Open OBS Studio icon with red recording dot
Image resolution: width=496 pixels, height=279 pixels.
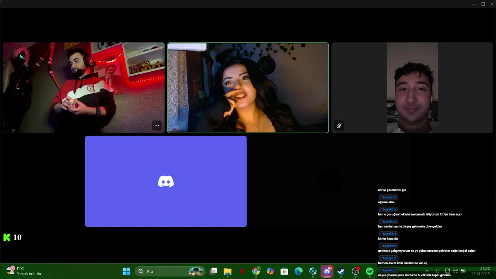point(355,271)
